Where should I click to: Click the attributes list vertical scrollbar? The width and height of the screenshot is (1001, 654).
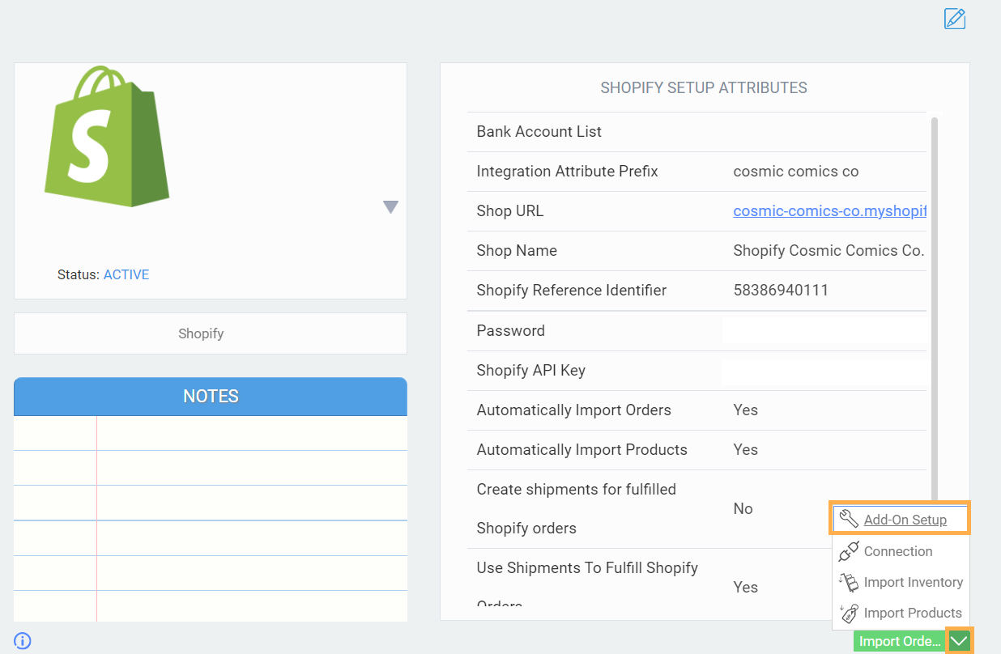tap(935, 308)
